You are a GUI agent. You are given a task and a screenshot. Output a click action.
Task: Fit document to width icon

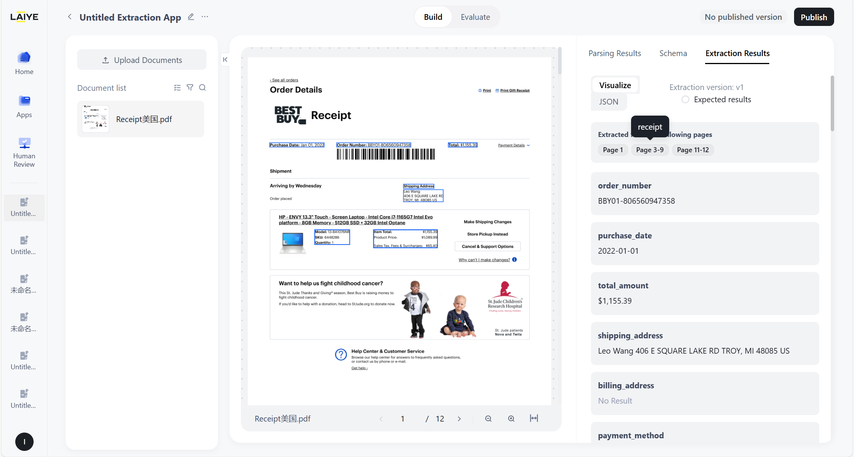pyautogui.click(x=534, y=418)
